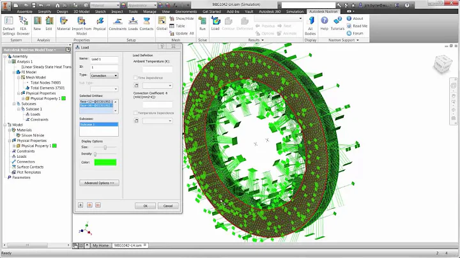Select Parameters in model tree
This screenshot has width=460, height=258.
21,178
